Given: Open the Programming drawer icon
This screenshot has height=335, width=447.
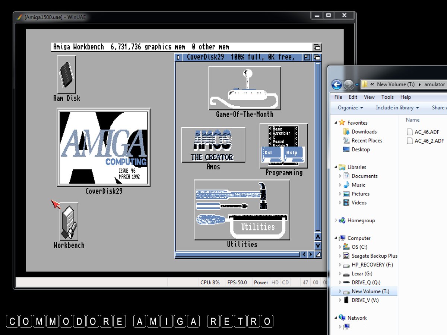Looking at the screenshot, I should click(x=283, y=146).
